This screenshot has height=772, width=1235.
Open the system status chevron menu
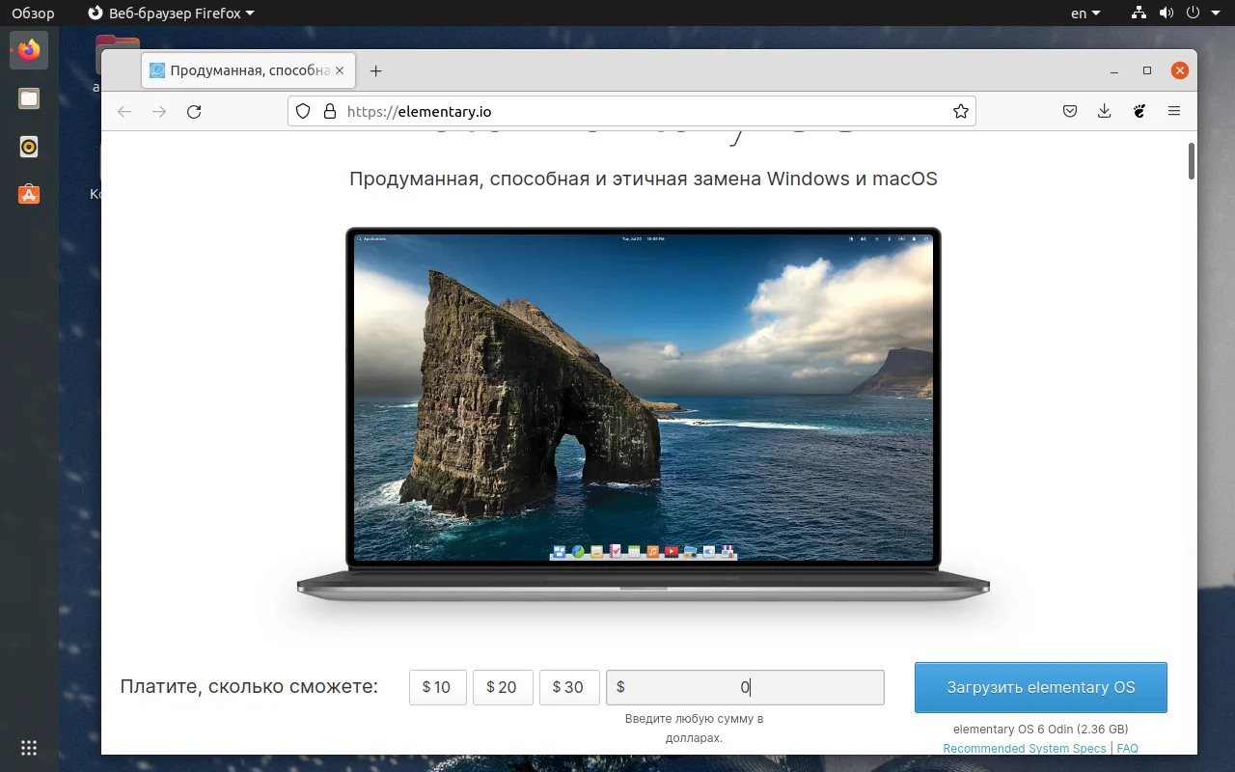pyautogui.click(x=1215, y=13)
